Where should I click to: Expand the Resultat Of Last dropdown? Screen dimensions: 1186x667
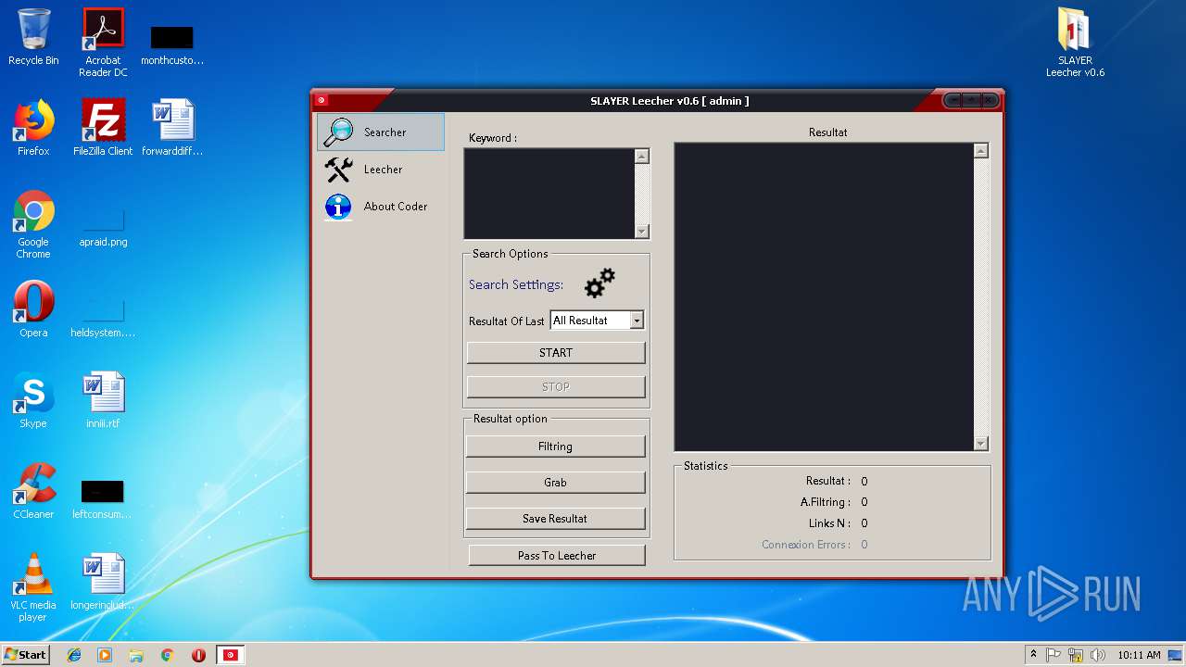(x=637, y=321)
